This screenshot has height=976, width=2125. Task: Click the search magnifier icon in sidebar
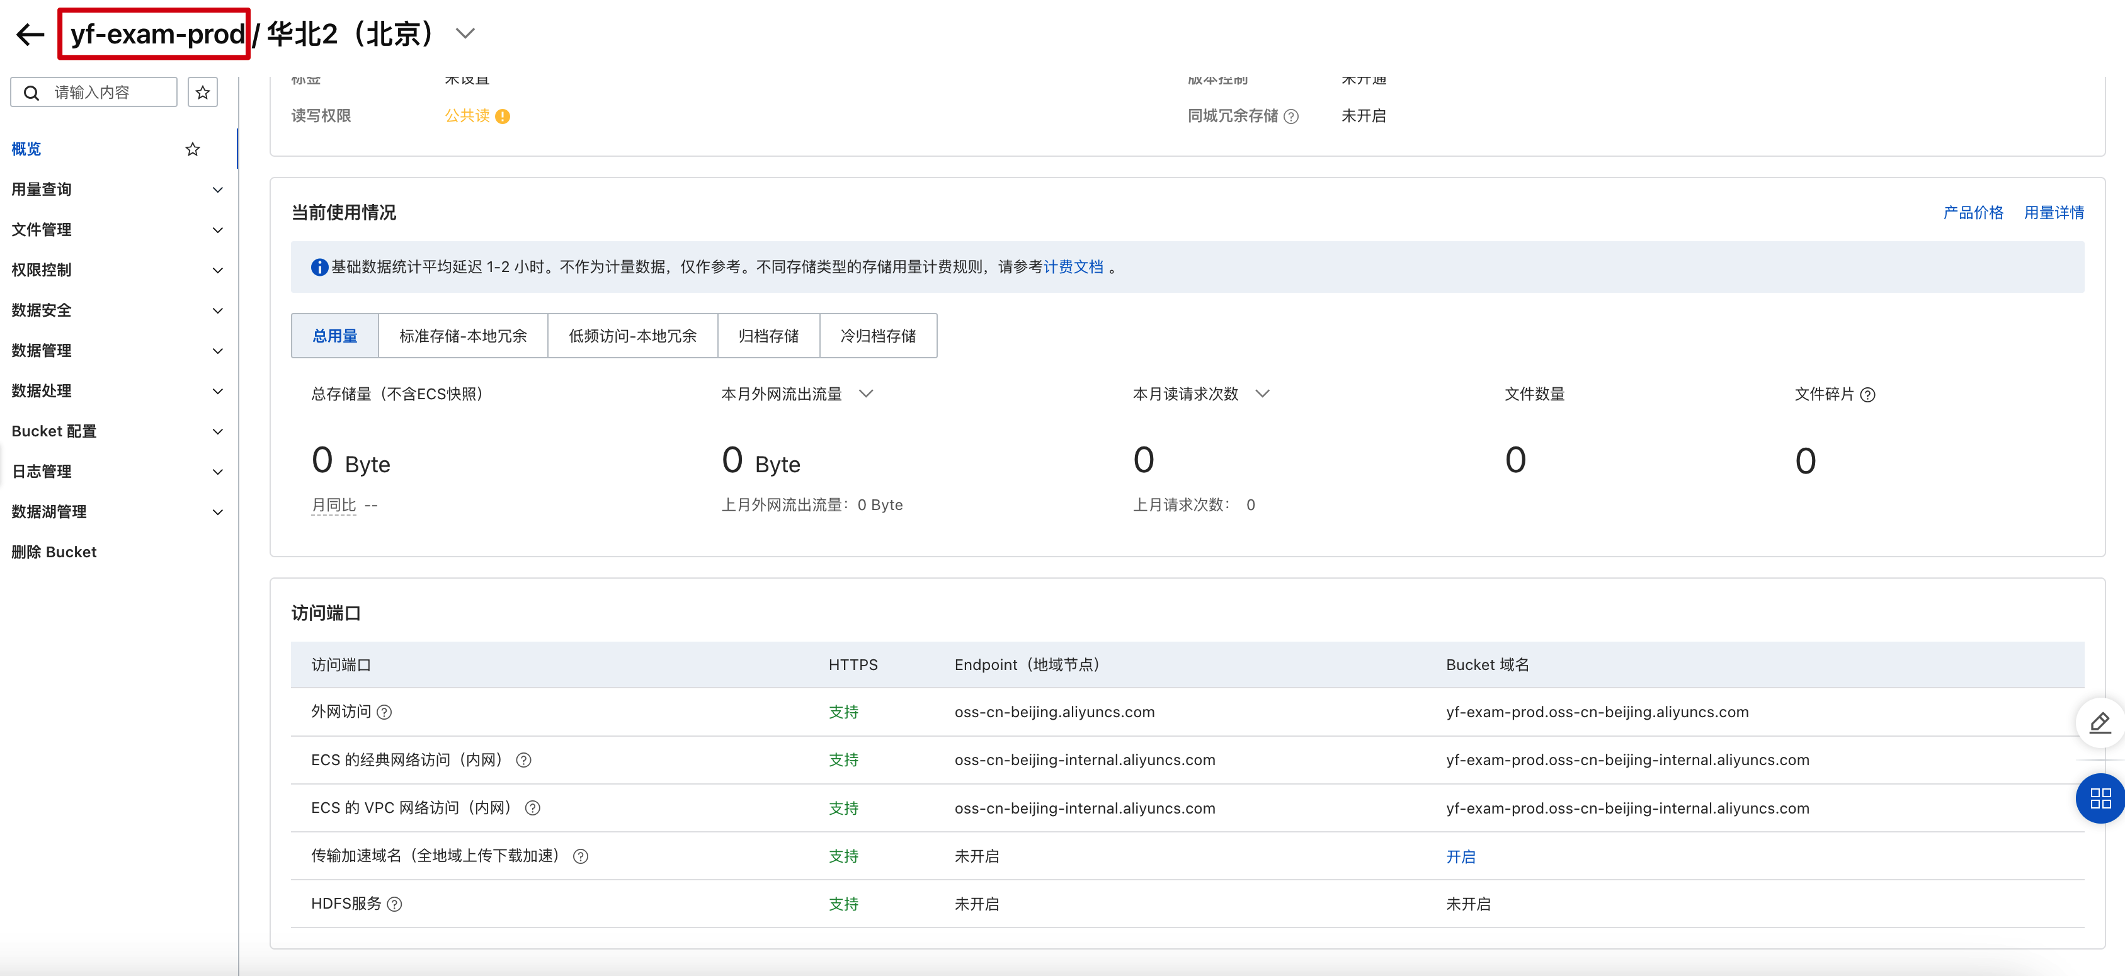pyautogui.click(x=31, y=93)
